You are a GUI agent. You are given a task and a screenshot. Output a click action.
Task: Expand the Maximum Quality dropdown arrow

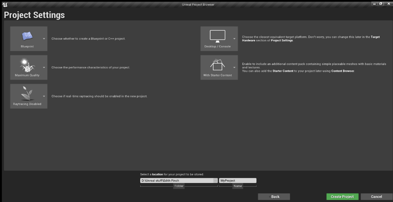44,67
